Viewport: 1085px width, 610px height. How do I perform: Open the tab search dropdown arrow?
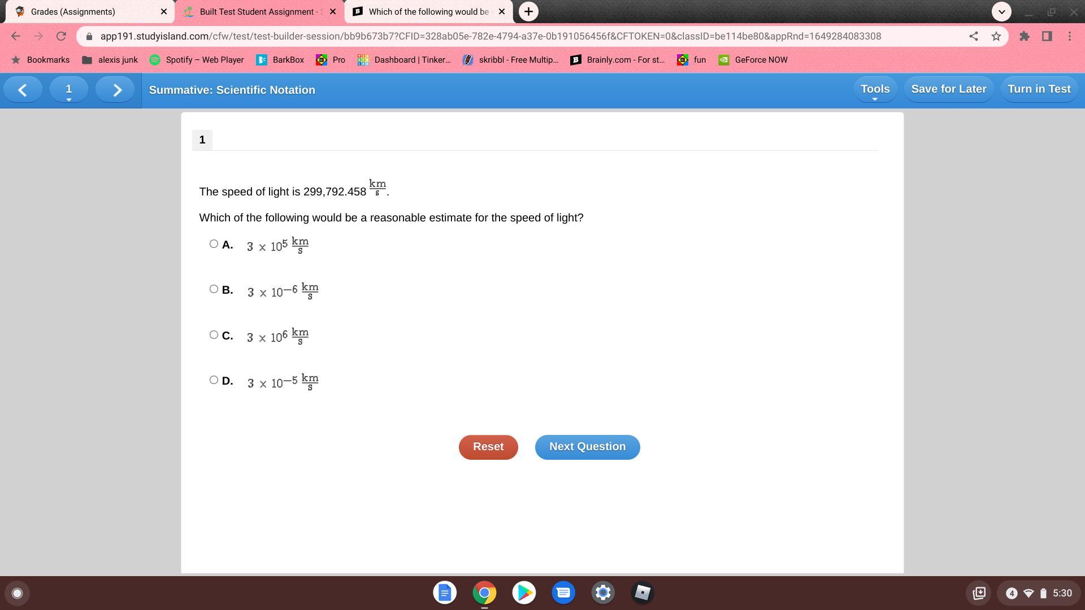[1001, 11]
